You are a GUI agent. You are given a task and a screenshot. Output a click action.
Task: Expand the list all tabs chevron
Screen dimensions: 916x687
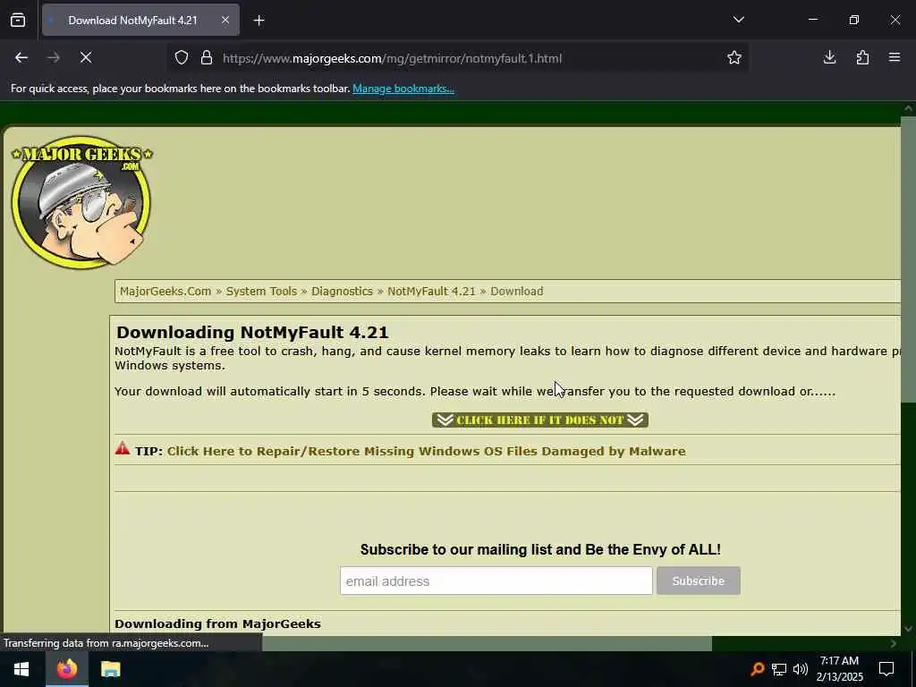click(738, 20)
